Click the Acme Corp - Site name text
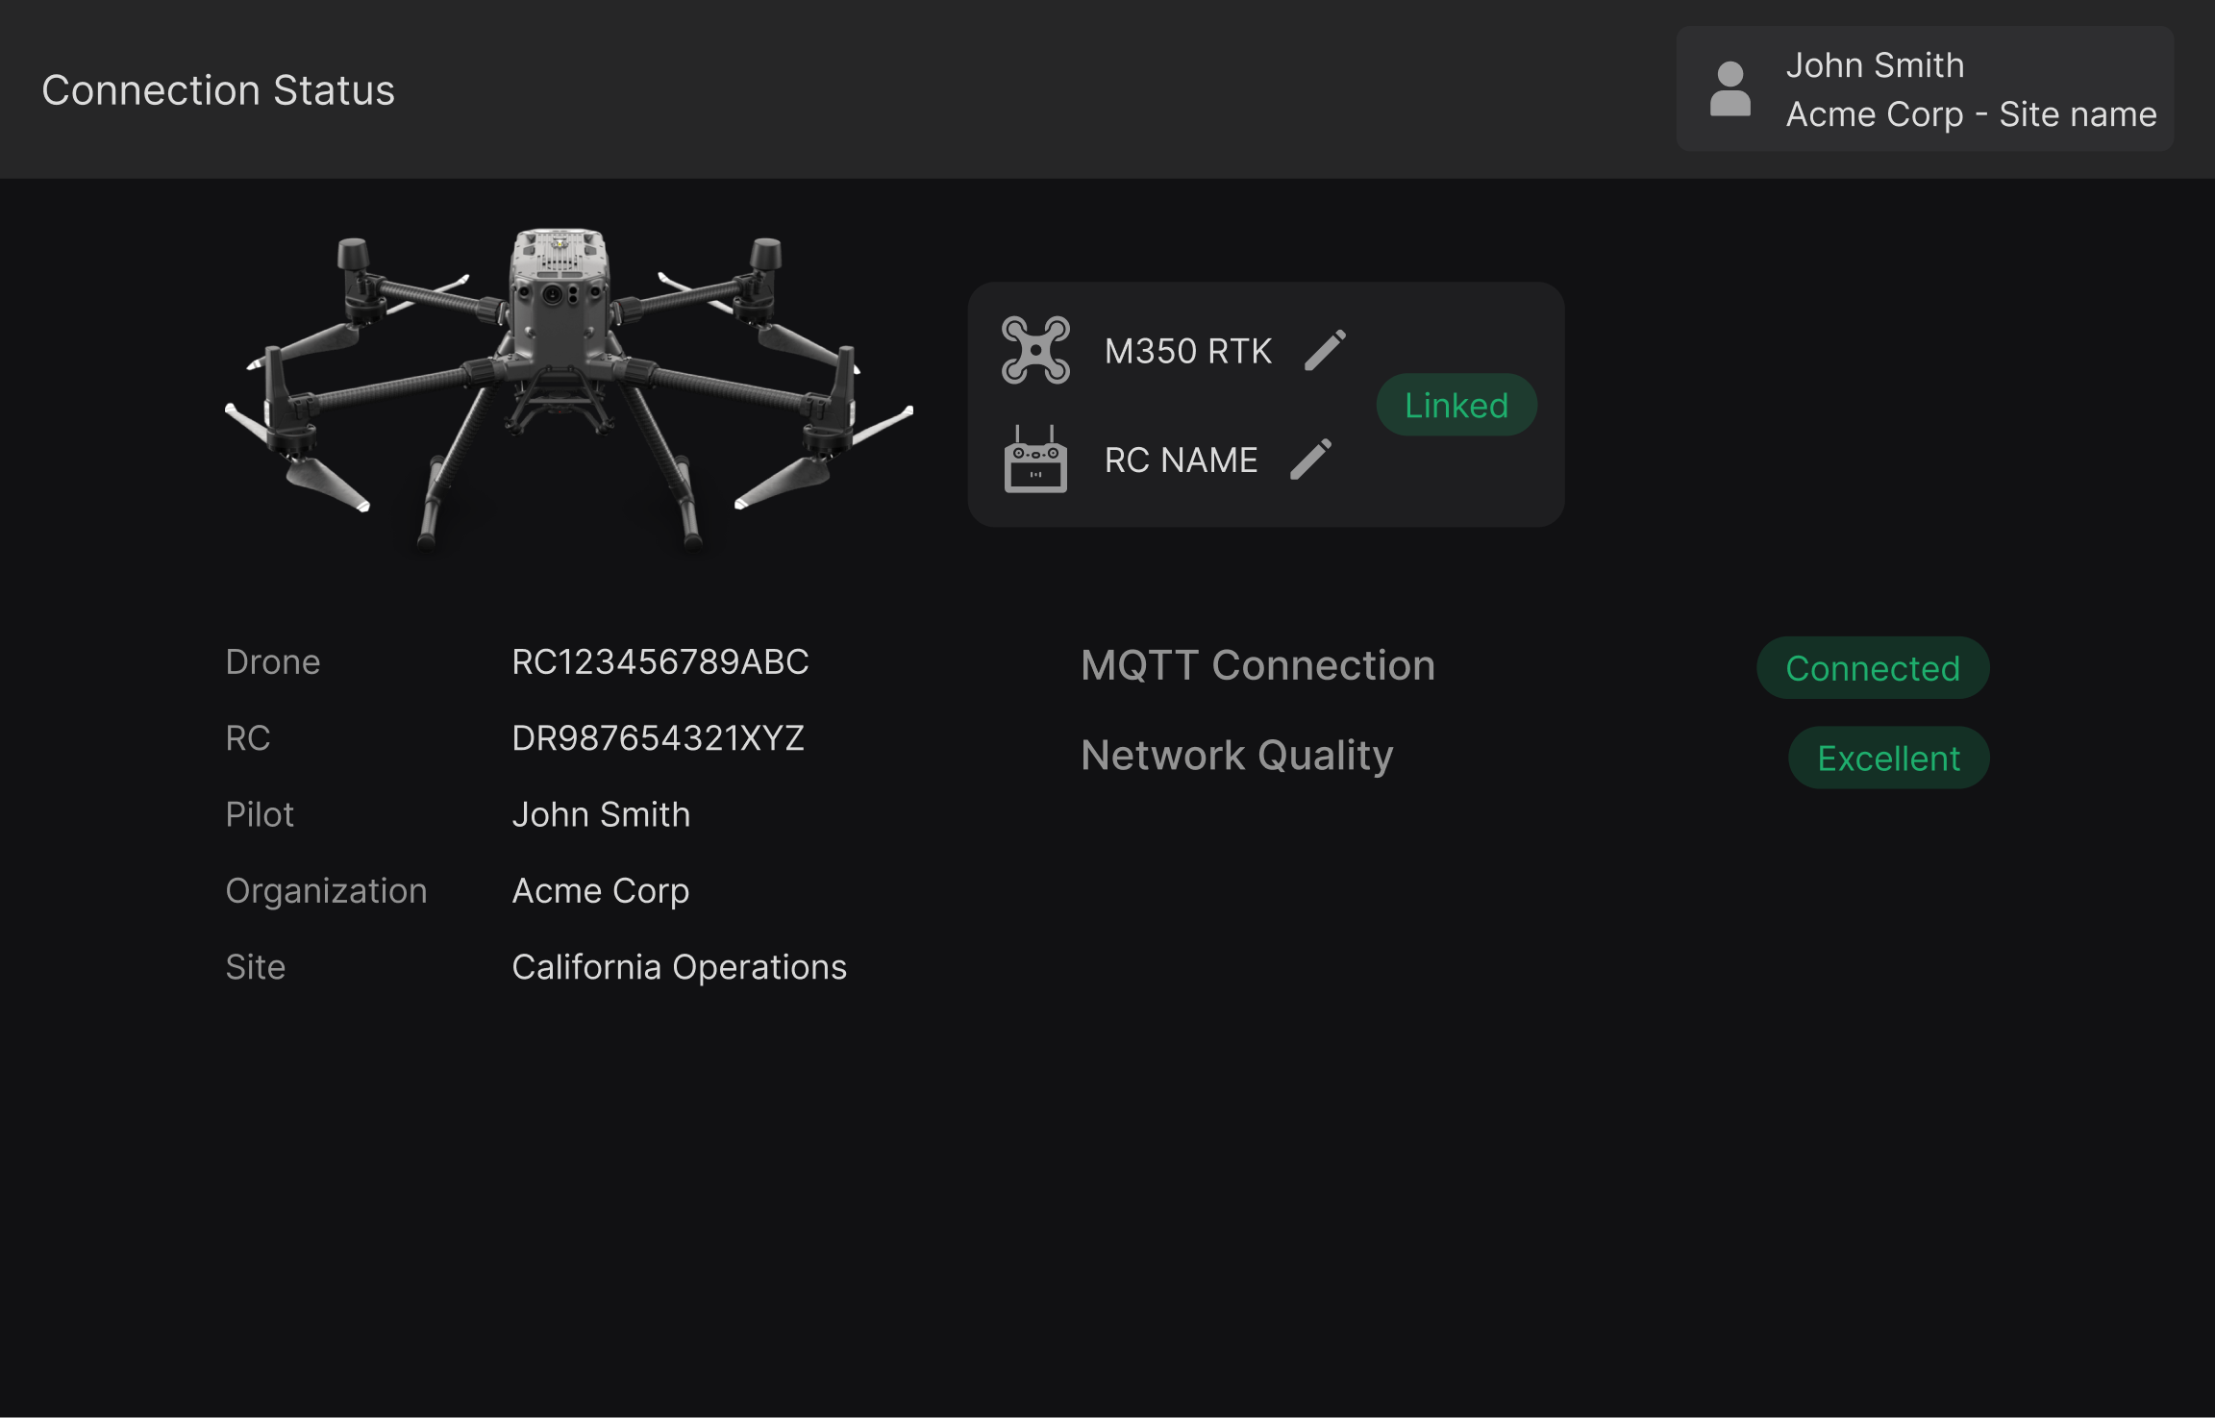This screenshot has height=1418, width=2215. pyautogui.click(x=1971, y=114)
